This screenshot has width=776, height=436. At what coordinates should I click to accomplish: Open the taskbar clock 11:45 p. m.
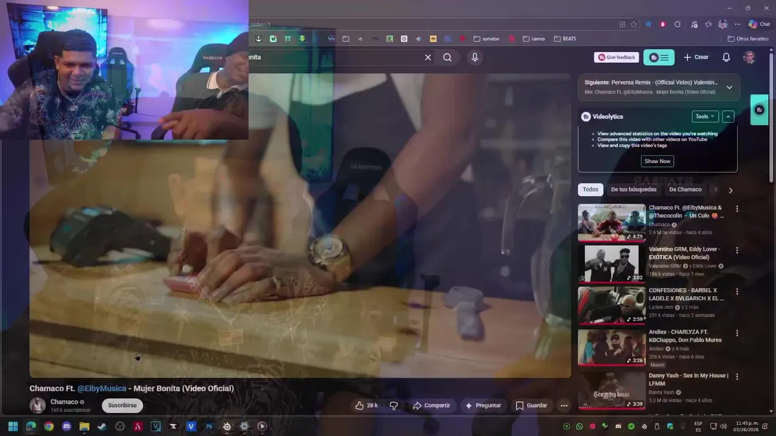(x=747, y=426)
